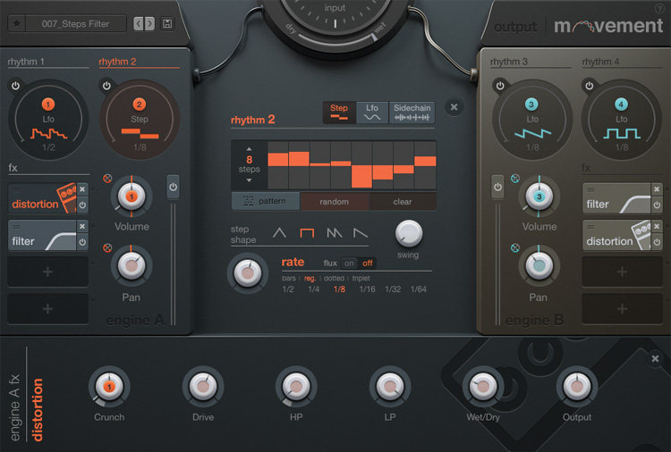Select the triangle step shape
Image resolution: width=671 pixels, height=452 pixels.
pyautogui.click(x=279, y=233)
